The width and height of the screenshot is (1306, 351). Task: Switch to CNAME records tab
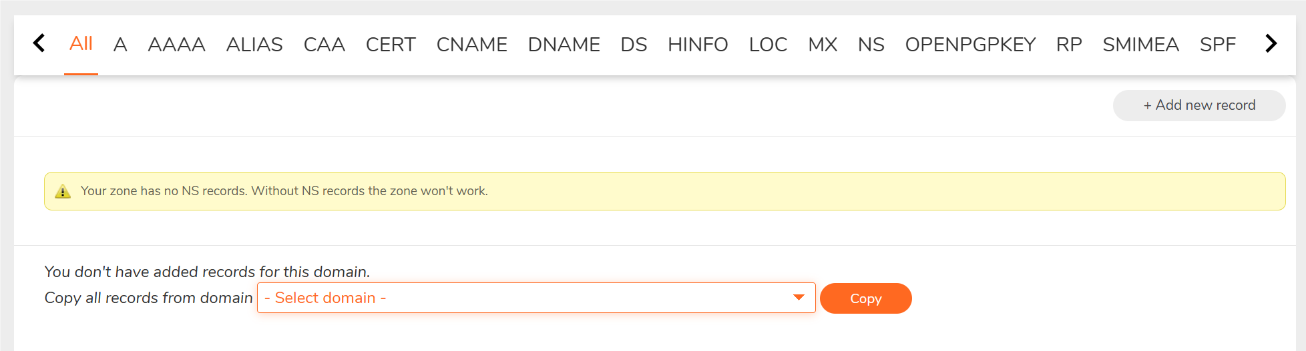coord(471,45)
